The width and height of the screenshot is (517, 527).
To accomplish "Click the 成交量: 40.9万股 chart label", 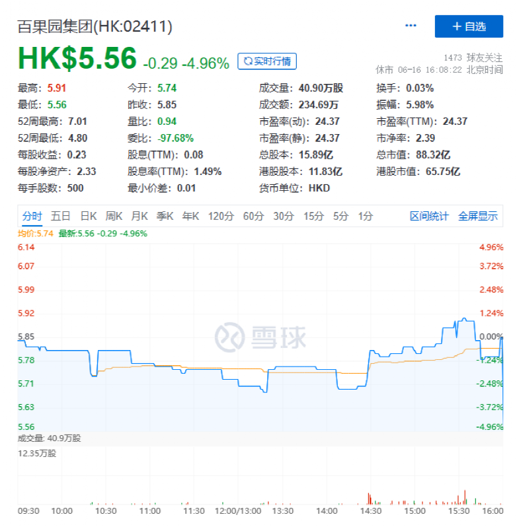I will 49,439.
